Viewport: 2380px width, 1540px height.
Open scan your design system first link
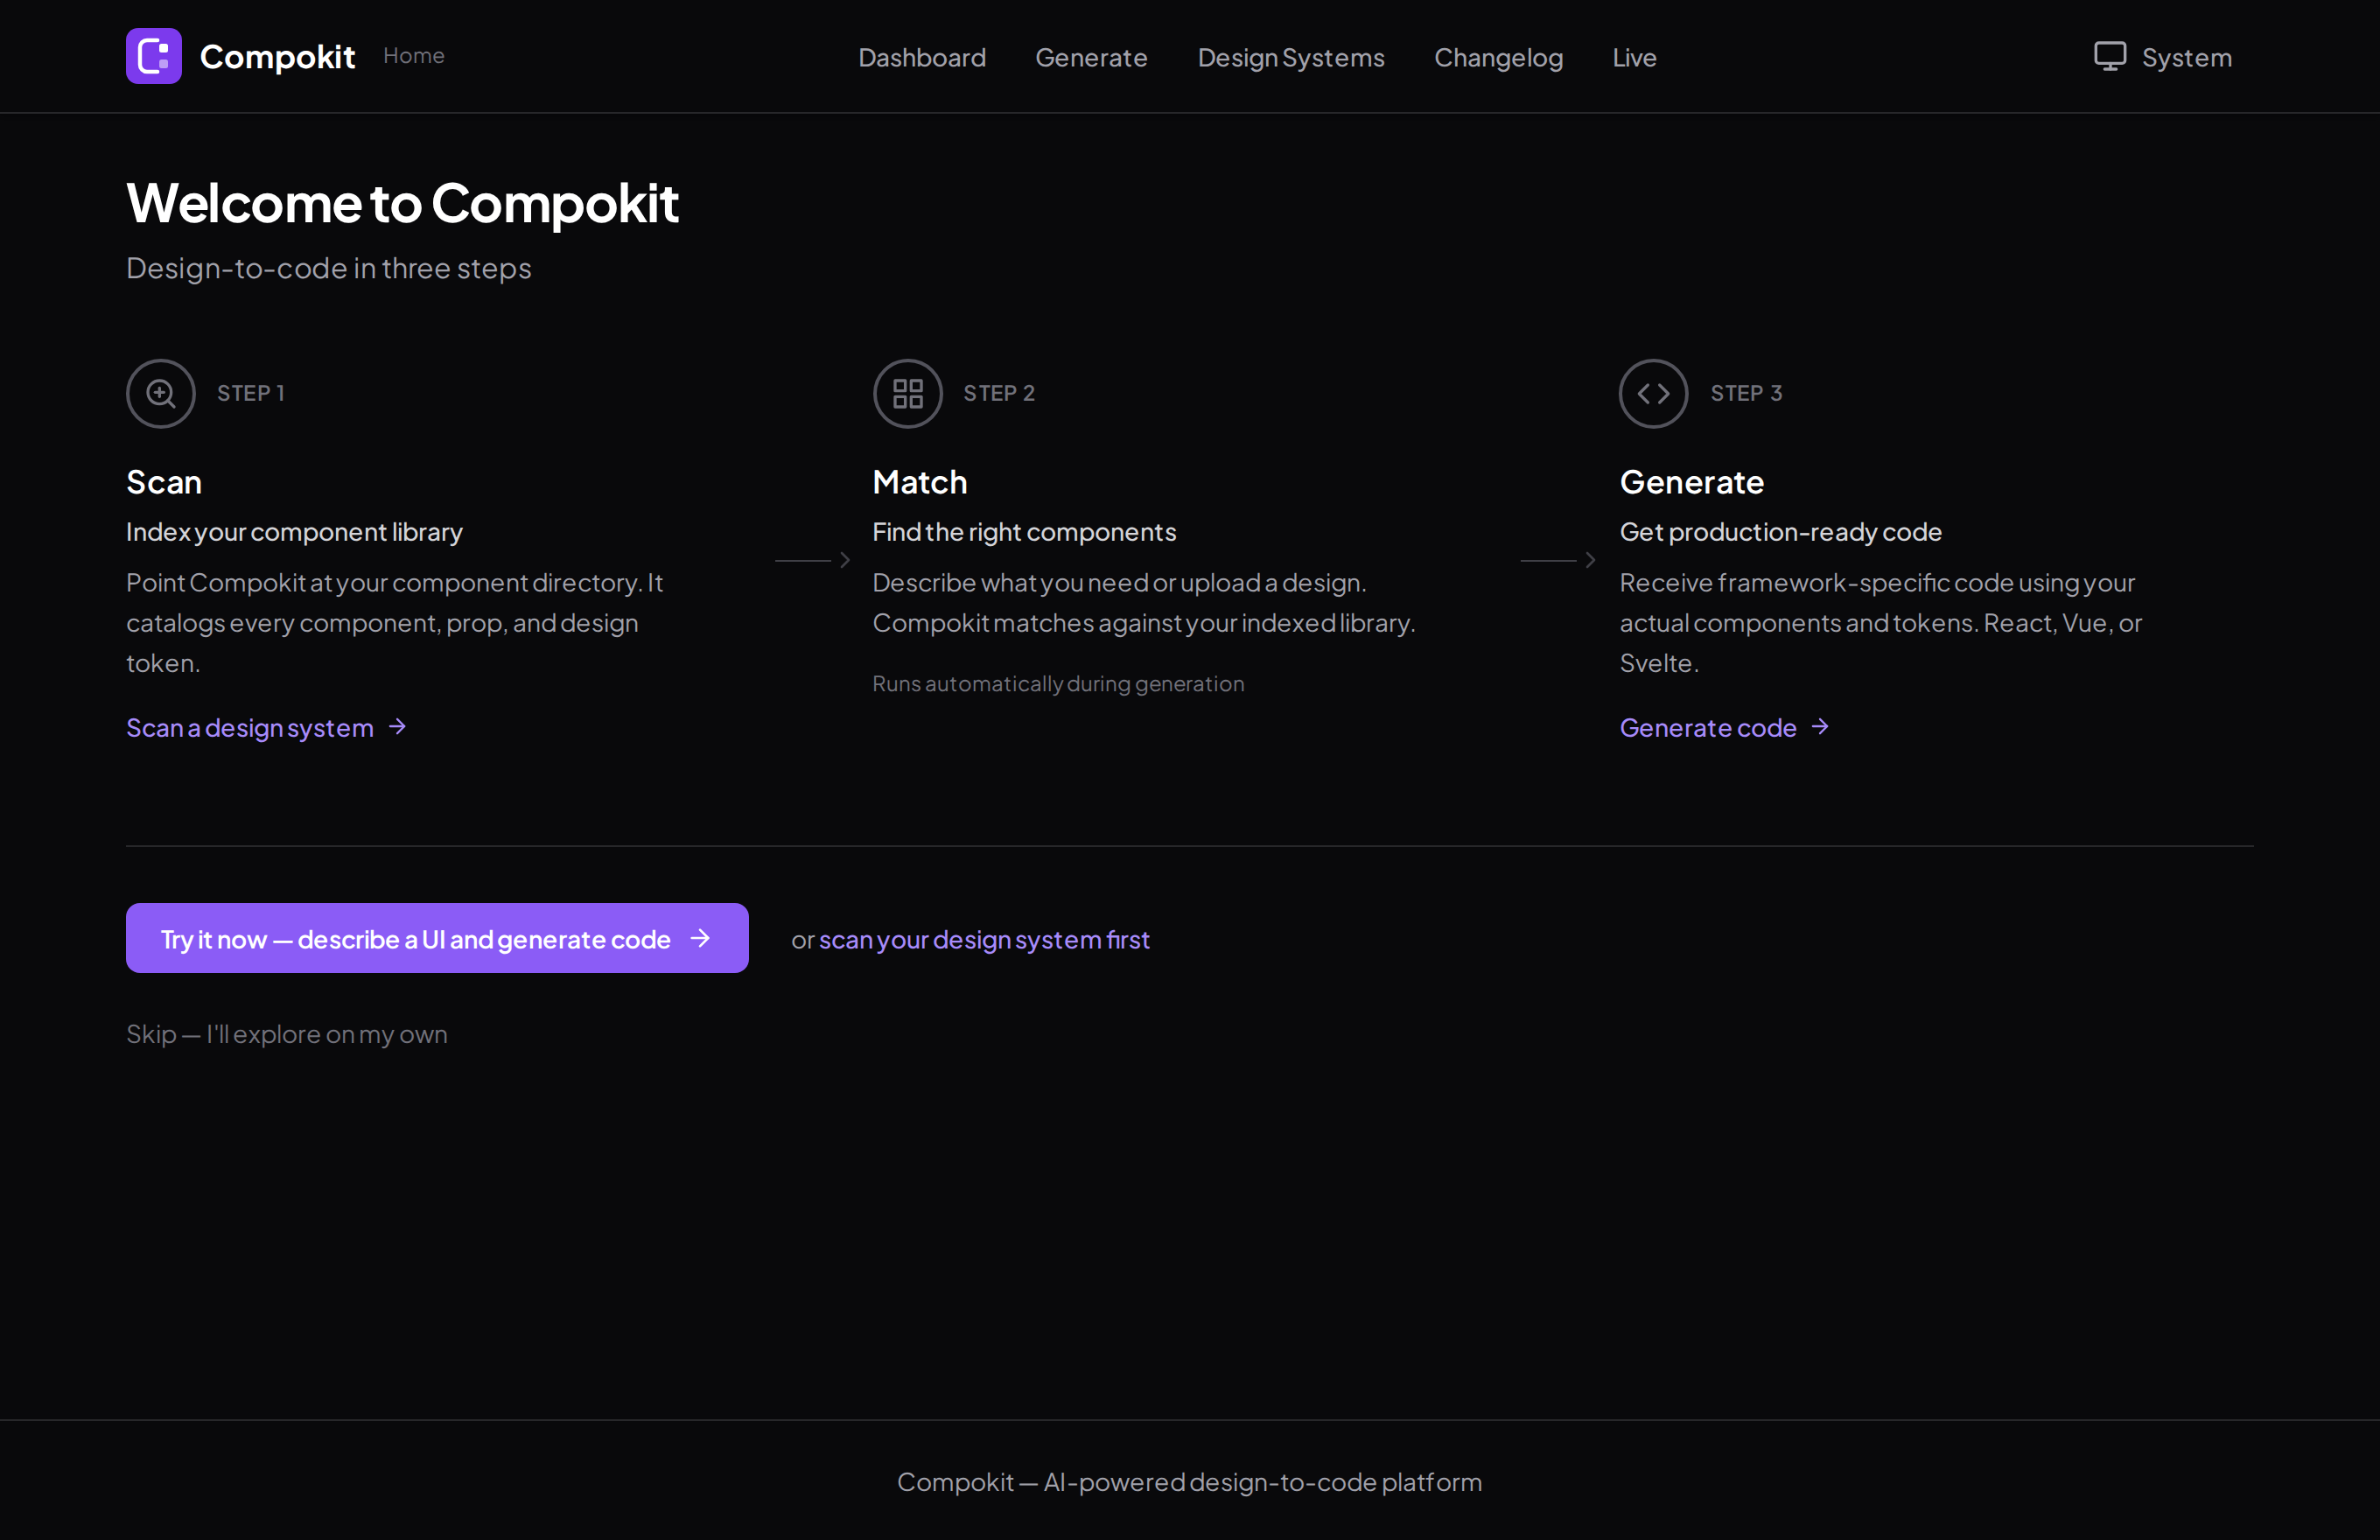pos(984,939)
